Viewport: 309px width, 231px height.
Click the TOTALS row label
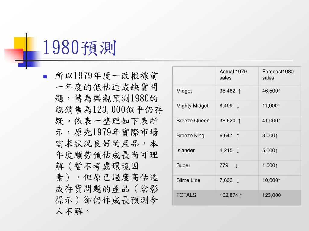click(186, 195)
